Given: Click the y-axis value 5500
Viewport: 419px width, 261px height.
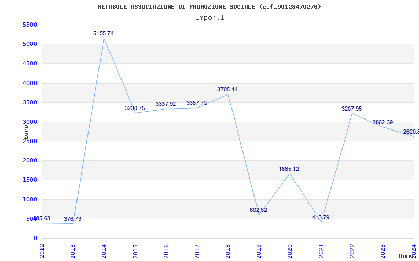Looking at the screenshot, I should (30, 25).
